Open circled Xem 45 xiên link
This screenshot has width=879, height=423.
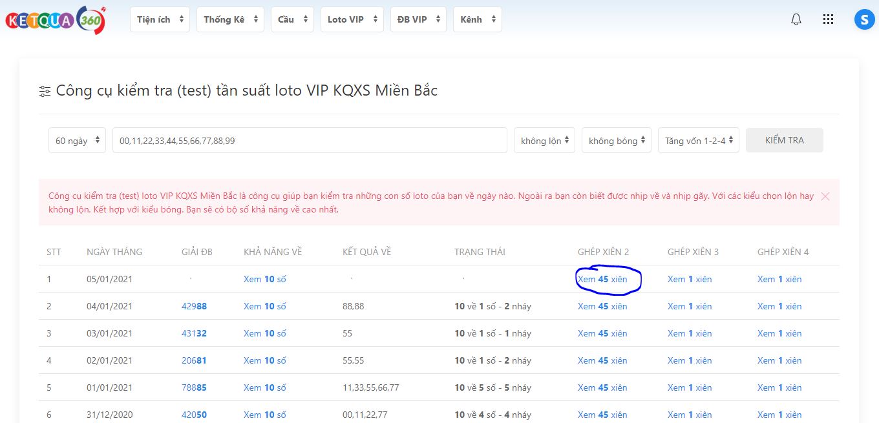coord(602,279)
